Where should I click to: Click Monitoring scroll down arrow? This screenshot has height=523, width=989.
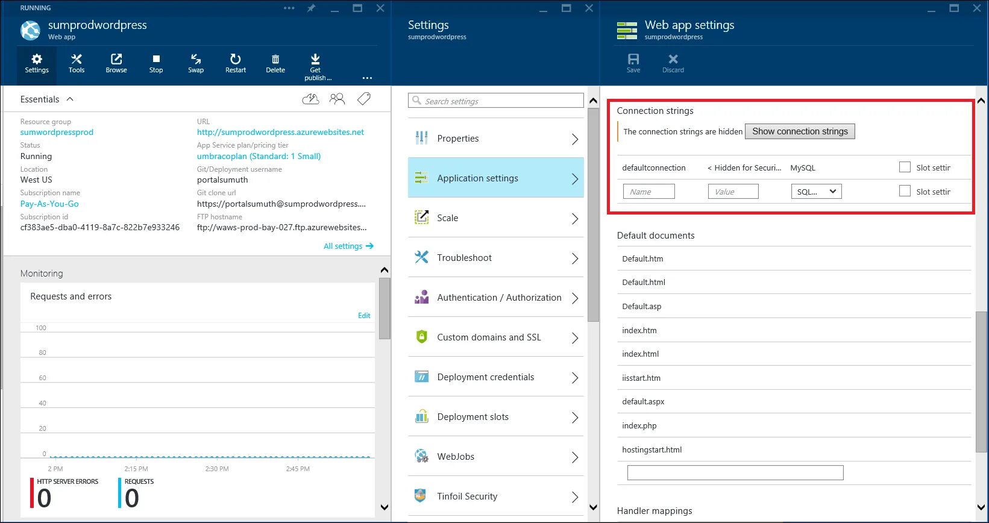click(x=385, y=507)
